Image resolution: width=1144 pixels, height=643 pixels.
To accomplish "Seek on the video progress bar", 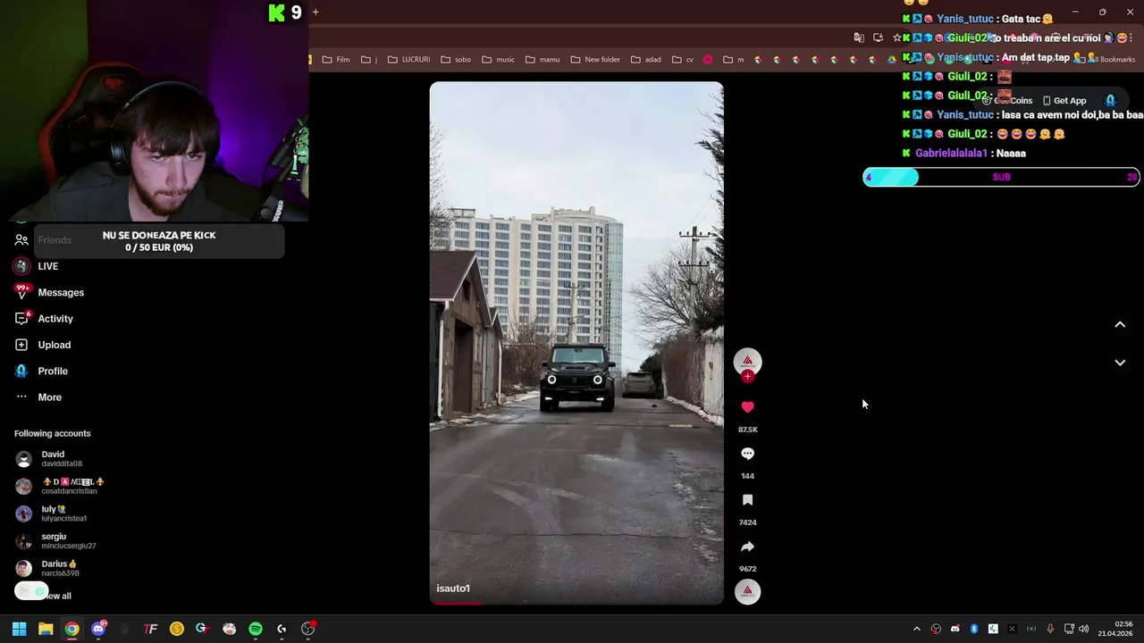I will pos(576,603).
